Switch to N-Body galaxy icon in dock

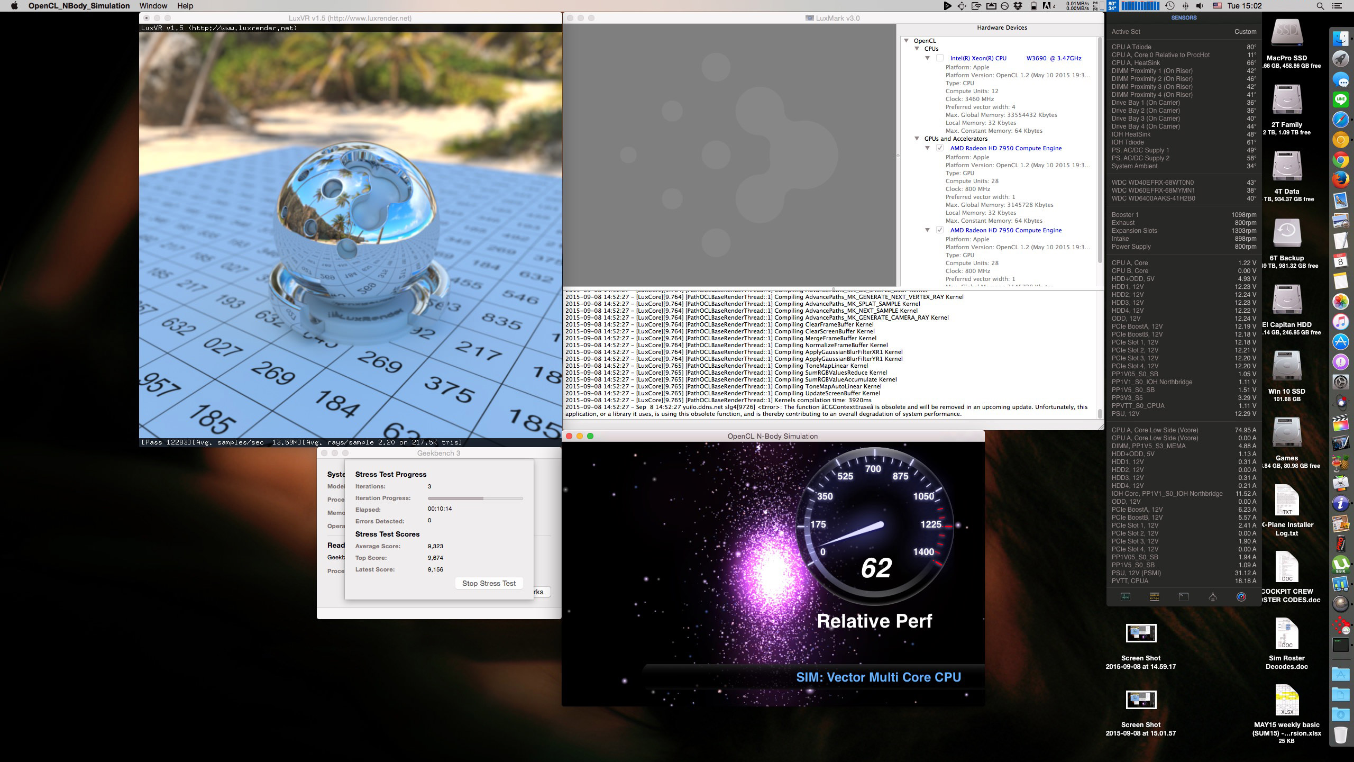click(x=1341, y=604)
